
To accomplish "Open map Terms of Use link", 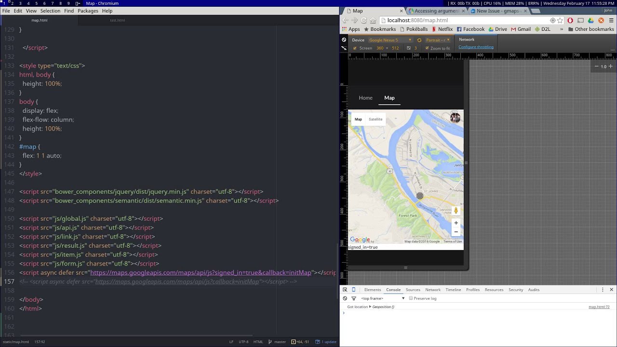I will coord(453,241).
